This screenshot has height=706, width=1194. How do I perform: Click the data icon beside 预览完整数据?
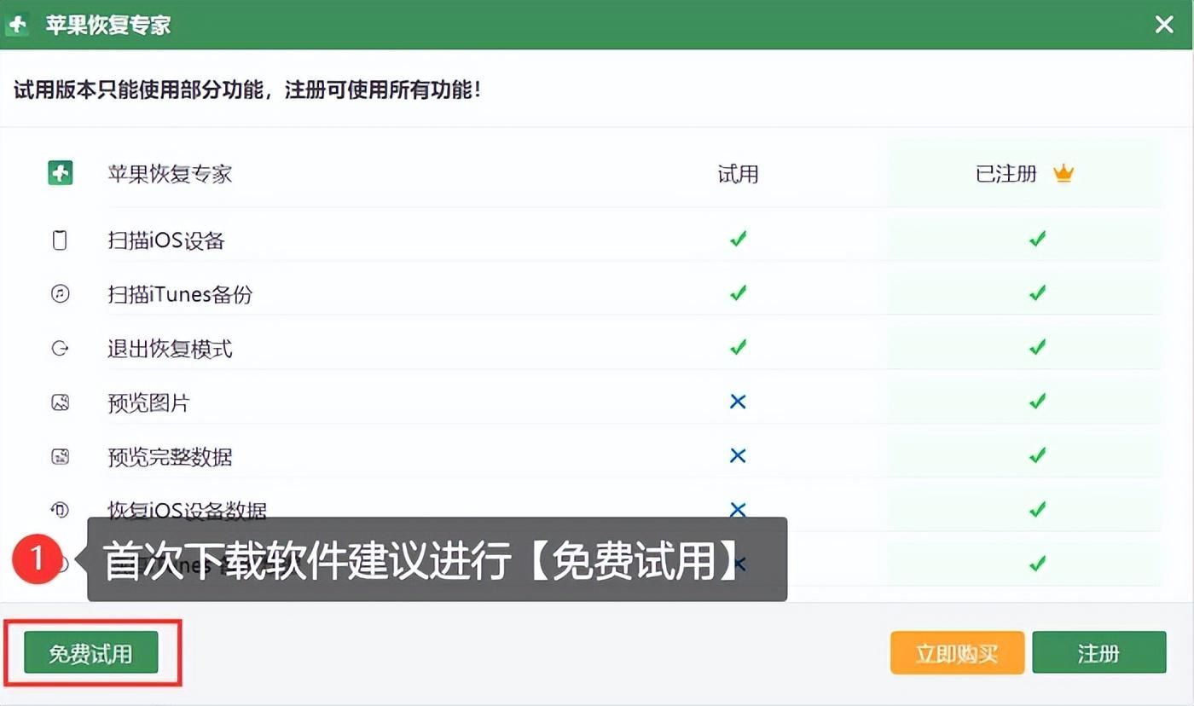coord(60,457)
